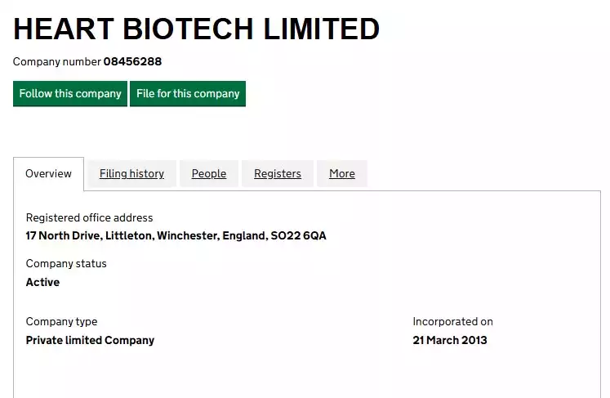Go to the Registers tab
The width and height of the screenshot is (610, 398).
[278, 173]
